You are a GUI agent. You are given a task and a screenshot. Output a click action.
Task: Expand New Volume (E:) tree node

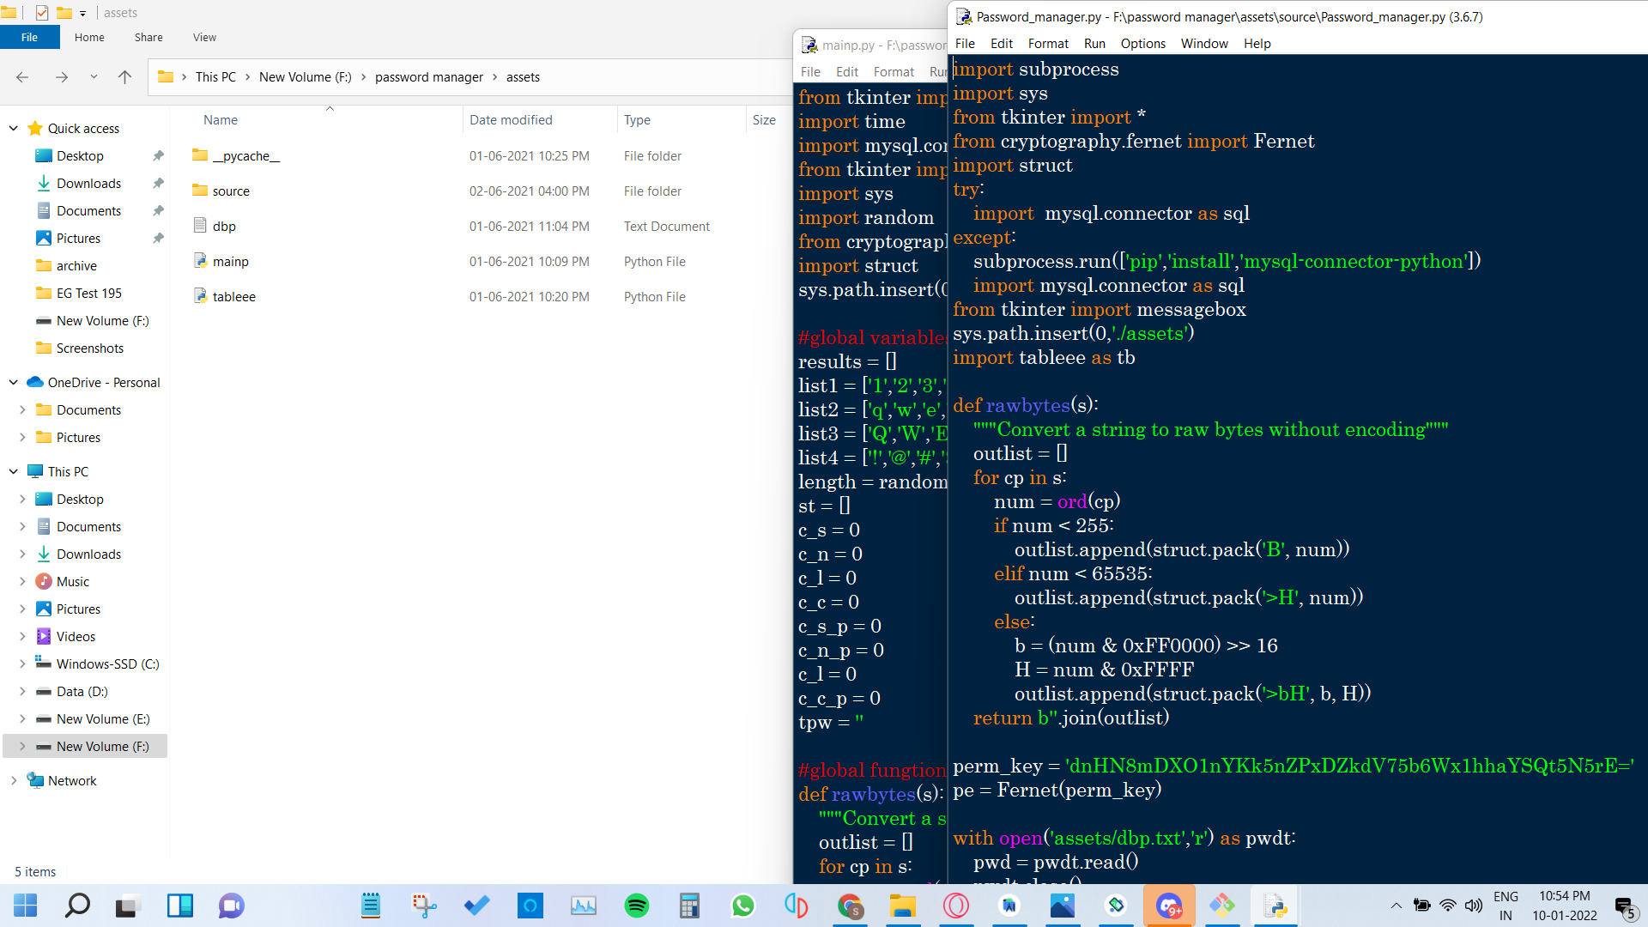22,719
